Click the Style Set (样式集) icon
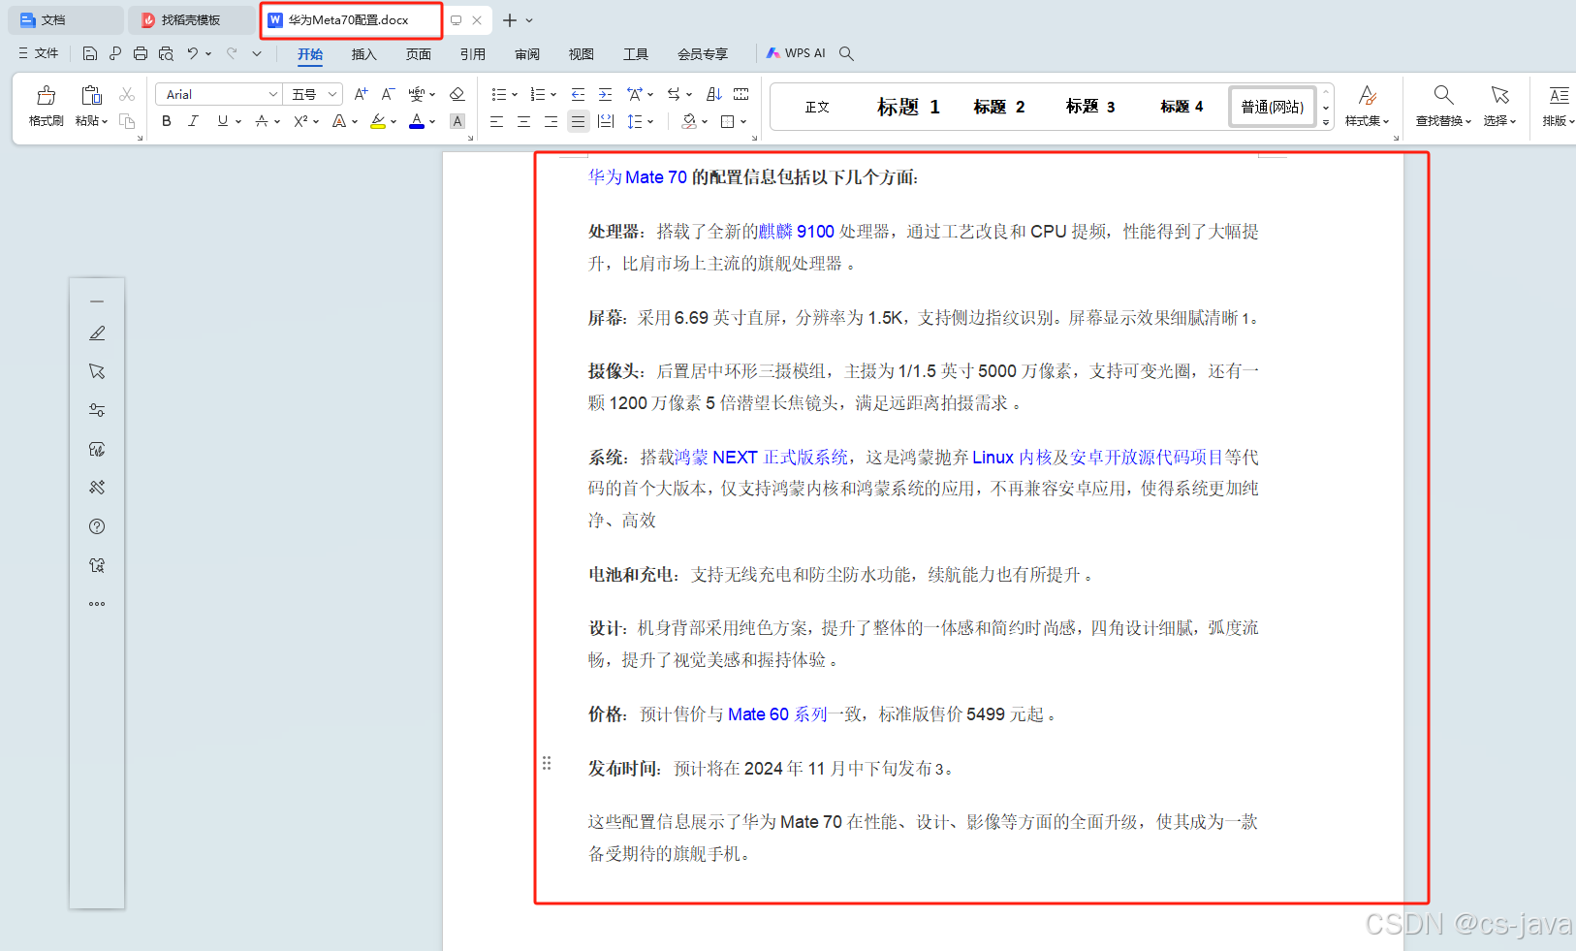Screen dimensions: 1576x951 coord(1367,95)
